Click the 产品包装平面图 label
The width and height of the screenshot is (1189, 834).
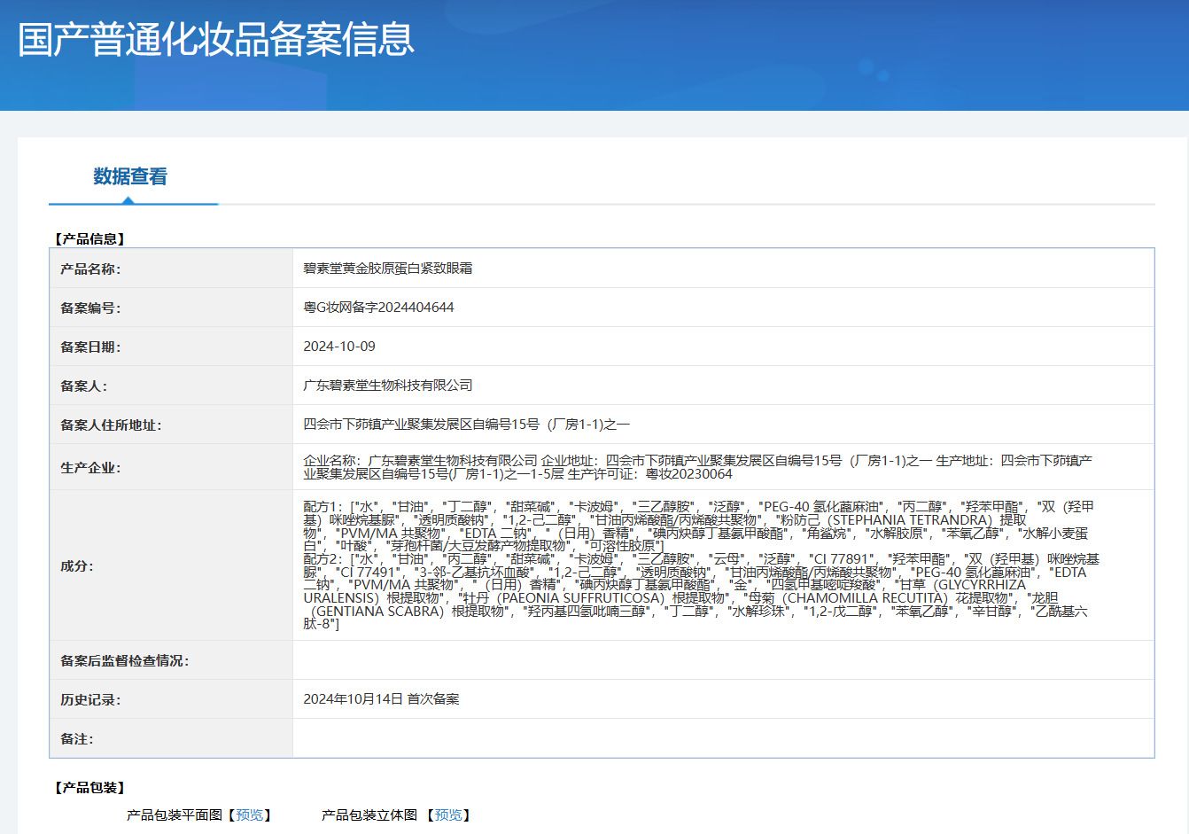tap(175, 815)
